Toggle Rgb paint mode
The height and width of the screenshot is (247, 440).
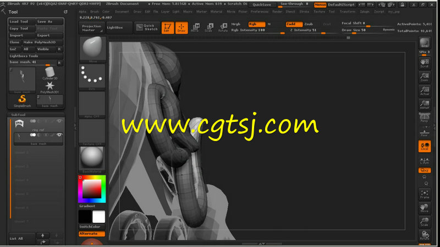[256, 24]
